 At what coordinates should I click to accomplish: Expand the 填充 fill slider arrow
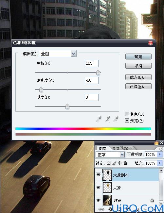(x=160, y=163)
